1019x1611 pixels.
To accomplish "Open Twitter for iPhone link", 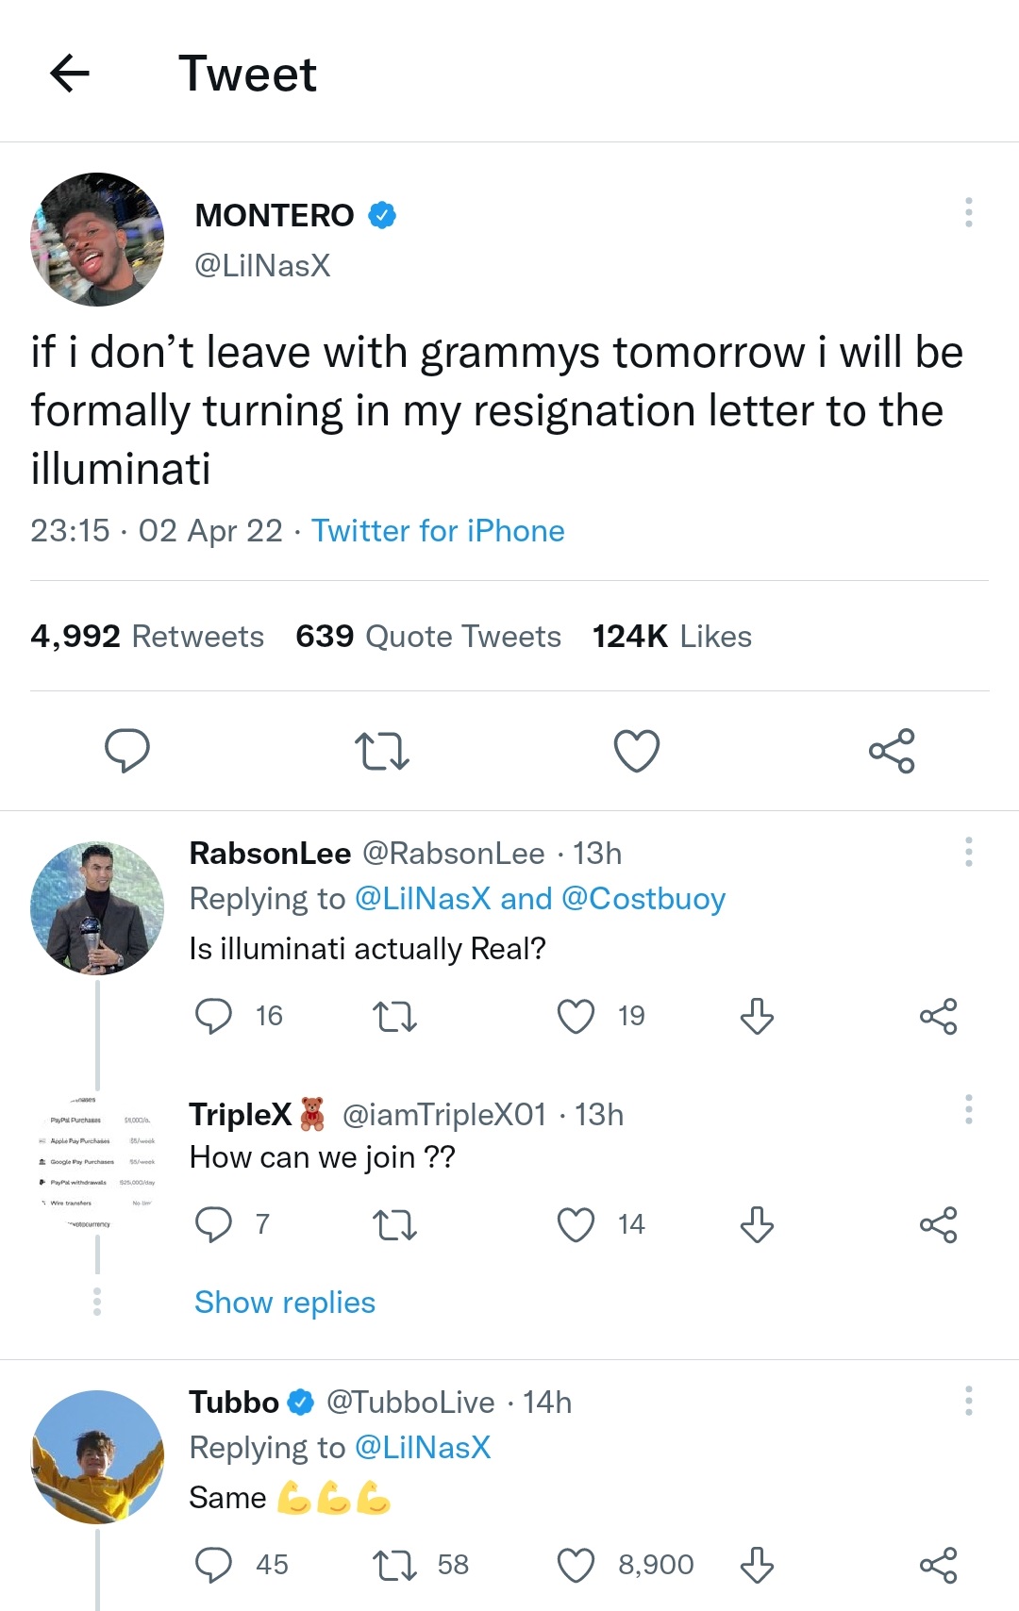I will pyautogui.click(x=438, y=531).
